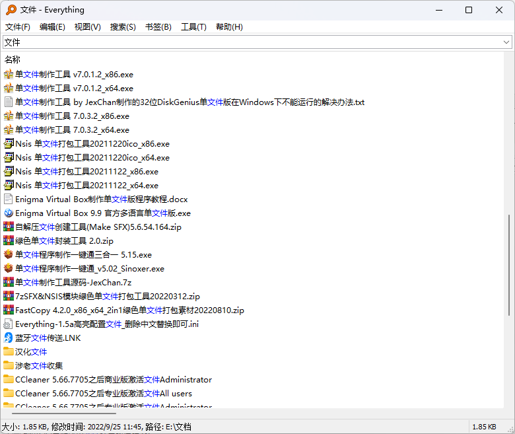The width and height of the screenshot is (515, 434).
Task: Click folder icon of CCleaner 商业版激活文件Administrator
Action: point(8,379)
